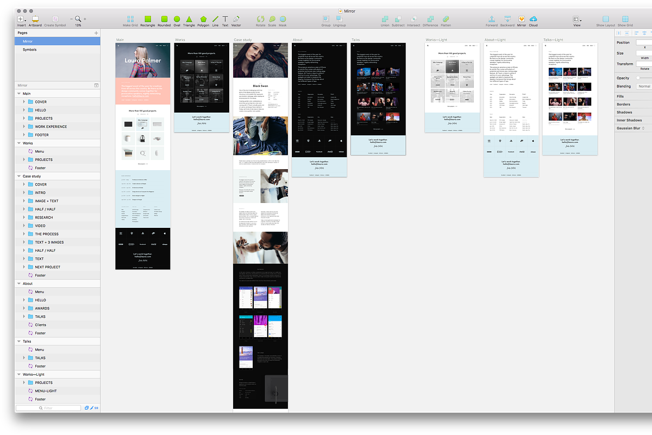
Task: Open the Blending mode dropdown
Action: click(x=644, y=86)
